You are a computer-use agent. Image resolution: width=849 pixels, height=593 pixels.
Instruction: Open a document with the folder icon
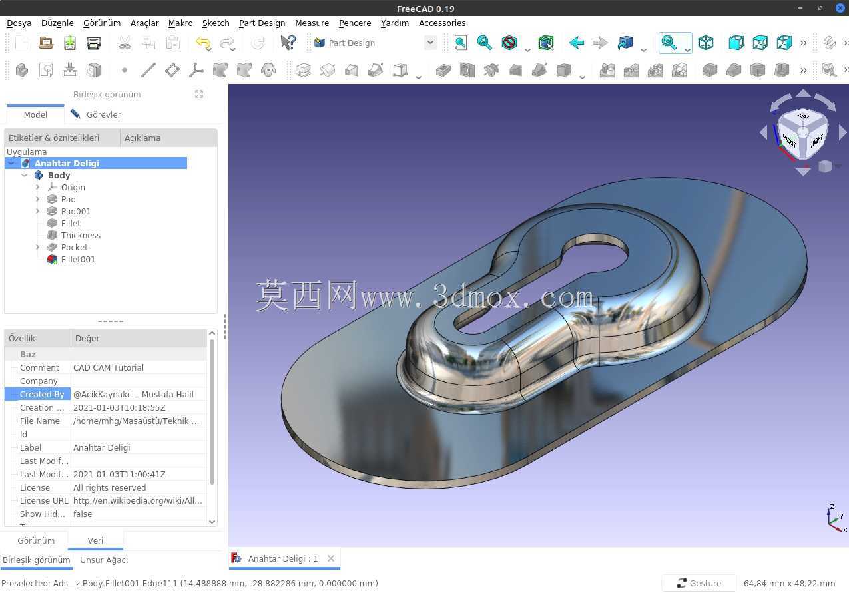pos(46,43)
